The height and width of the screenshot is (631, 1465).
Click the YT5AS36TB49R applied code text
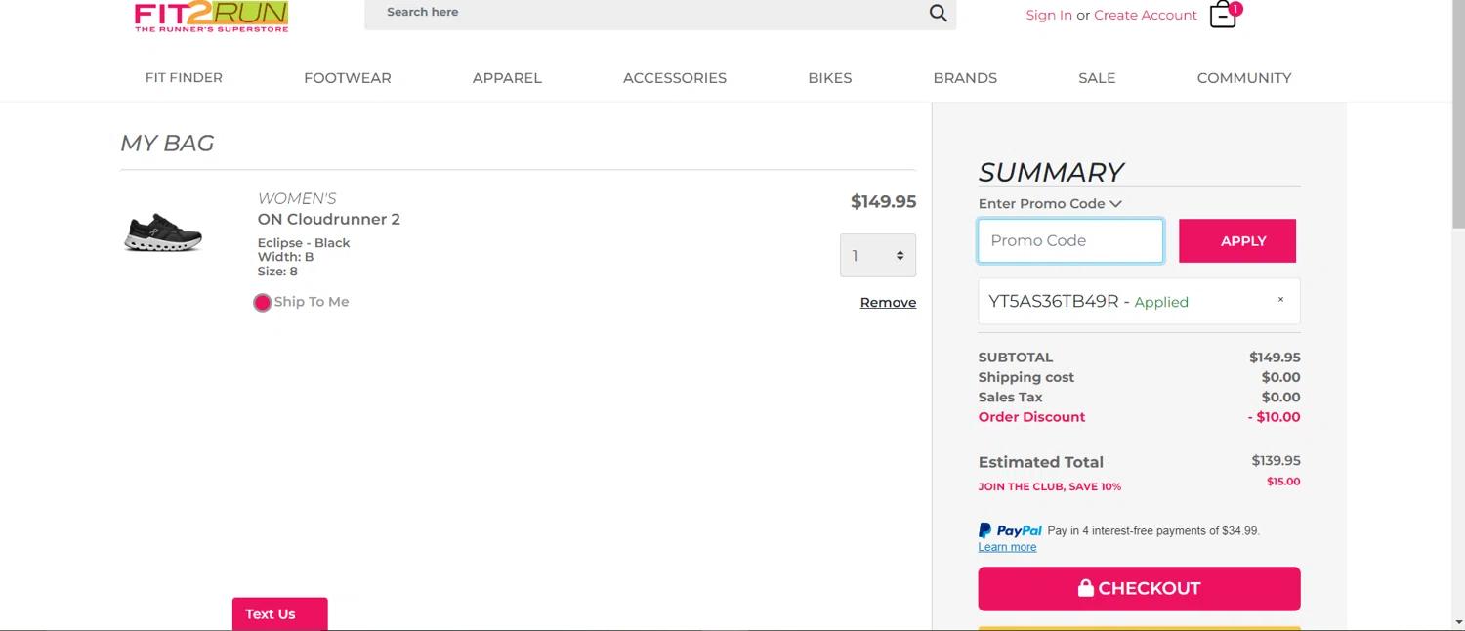1054,301
